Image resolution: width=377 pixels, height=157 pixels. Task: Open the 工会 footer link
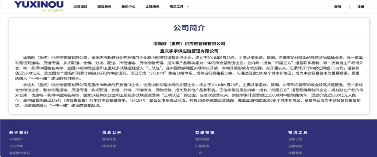(x=198, y=153)
